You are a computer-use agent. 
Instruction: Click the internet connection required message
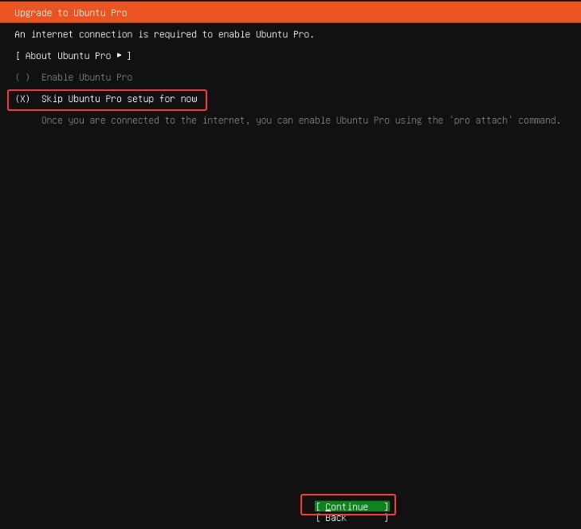coord(164,34)
